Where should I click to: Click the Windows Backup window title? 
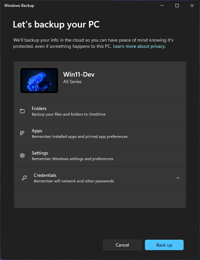[x=19, y=6]
